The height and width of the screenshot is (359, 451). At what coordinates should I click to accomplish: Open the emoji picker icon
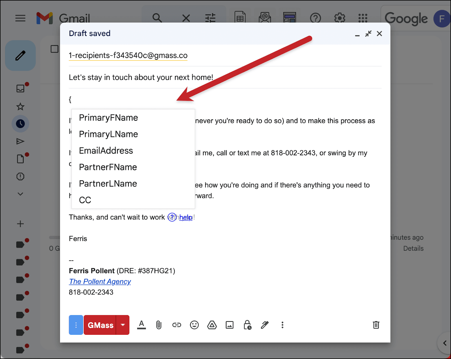[x=194, y=325]
